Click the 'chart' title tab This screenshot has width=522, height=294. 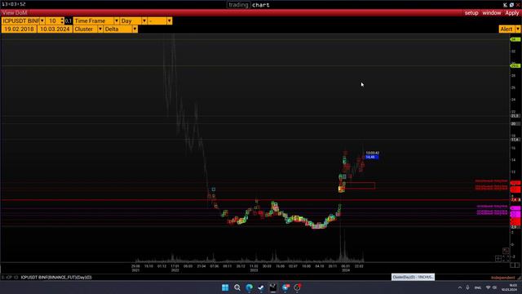tap(261, 5)
